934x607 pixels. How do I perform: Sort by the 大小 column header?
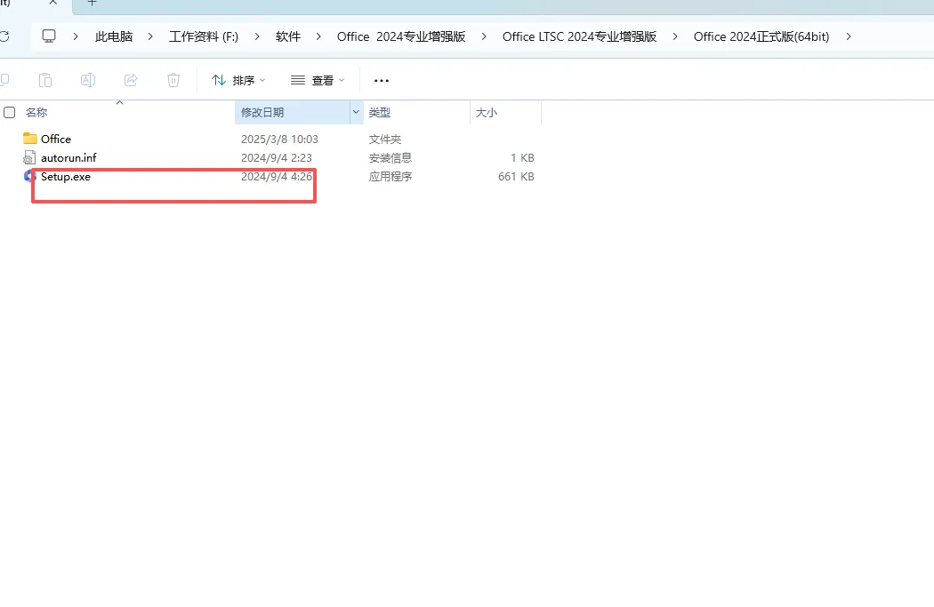[x=486, y=113]
